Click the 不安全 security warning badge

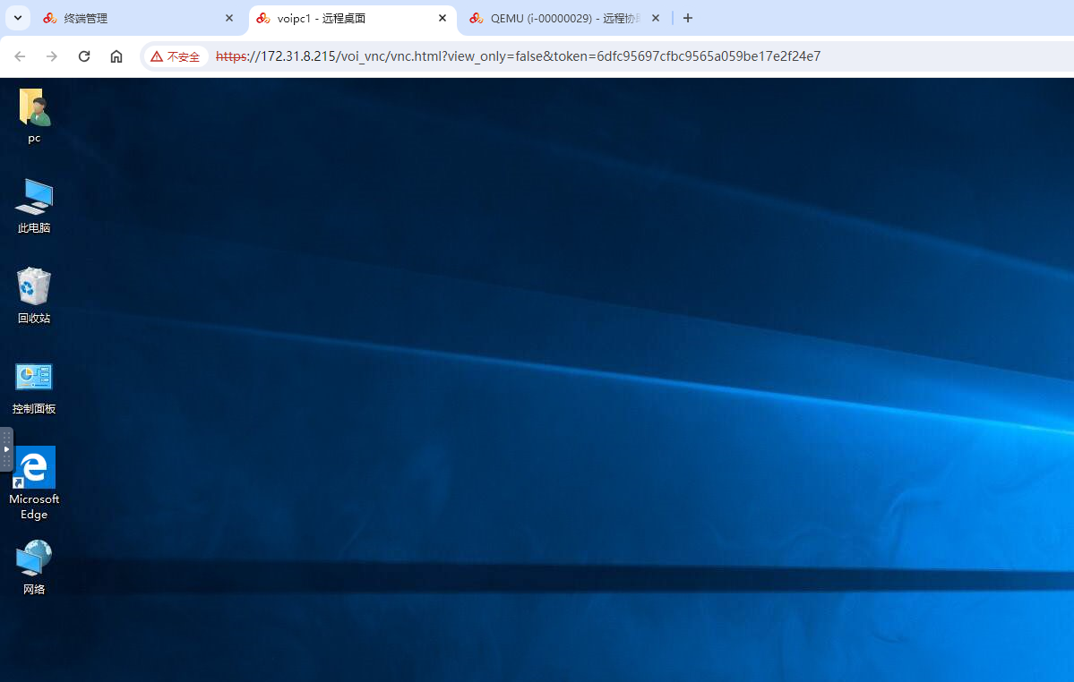176,56
